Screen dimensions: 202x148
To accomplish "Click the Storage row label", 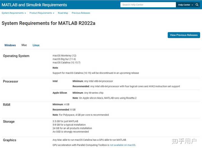I will tap(9, 121).
